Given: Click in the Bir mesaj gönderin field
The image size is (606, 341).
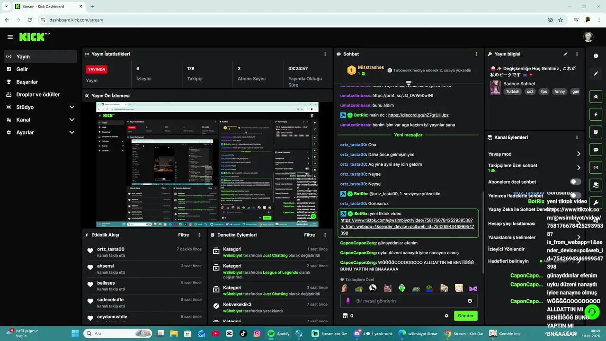Looking at the screenshot, I should point(409,301).
